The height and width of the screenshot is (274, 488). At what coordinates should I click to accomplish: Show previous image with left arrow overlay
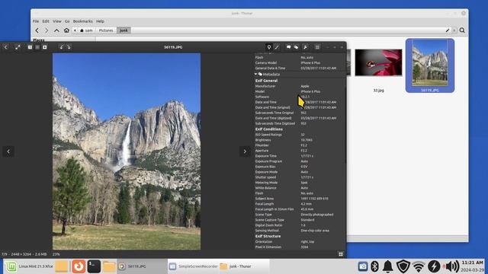coord(8,151)
